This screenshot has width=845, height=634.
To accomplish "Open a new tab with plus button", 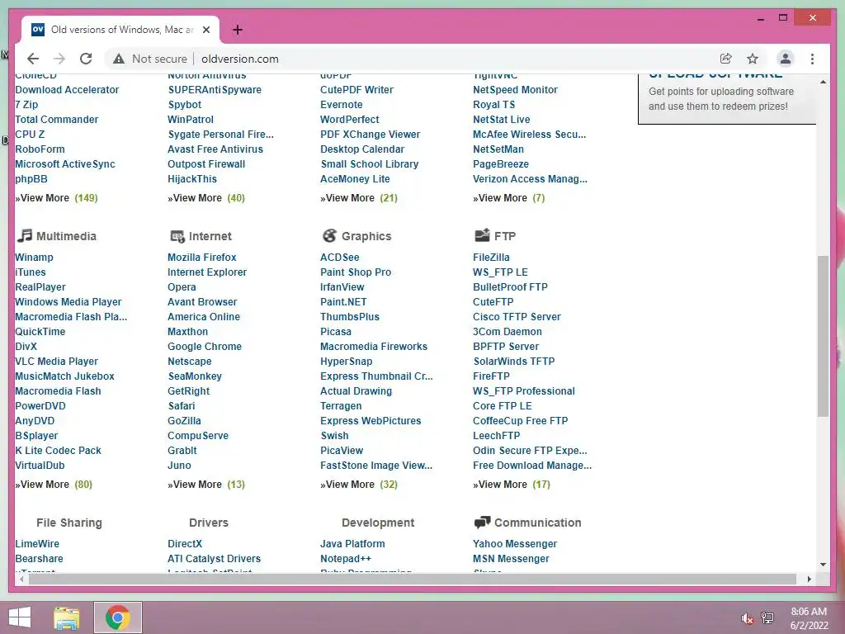I will pyautogui.click(x=237, y=30).
